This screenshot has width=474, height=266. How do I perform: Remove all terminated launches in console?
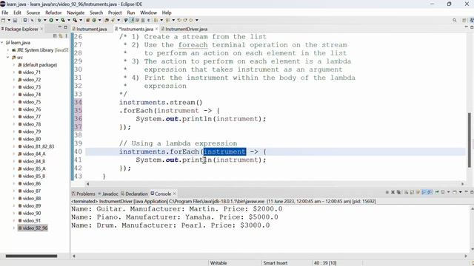tap(398, 192)
